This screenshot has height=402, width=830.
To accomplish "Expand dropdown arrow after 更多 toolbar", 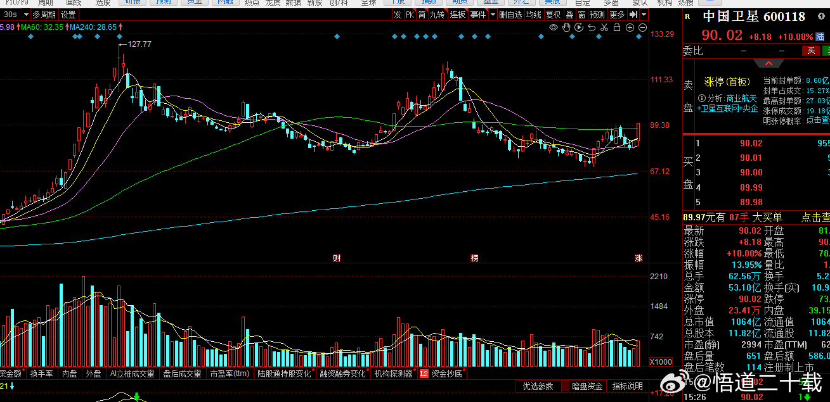I will 644,15.
